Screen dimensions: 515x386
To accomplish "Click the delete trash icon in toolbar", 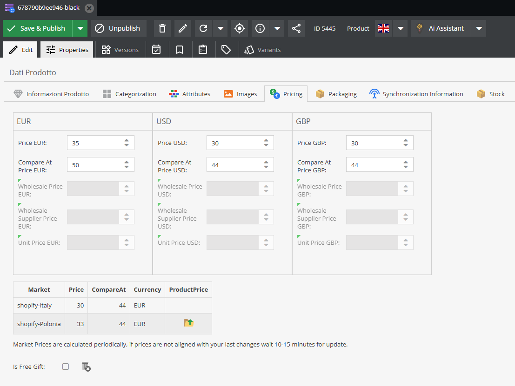I will pos(162,28).
